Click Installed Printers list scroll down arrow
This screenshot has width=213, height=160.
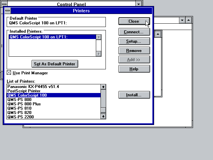tap(99, 54)
